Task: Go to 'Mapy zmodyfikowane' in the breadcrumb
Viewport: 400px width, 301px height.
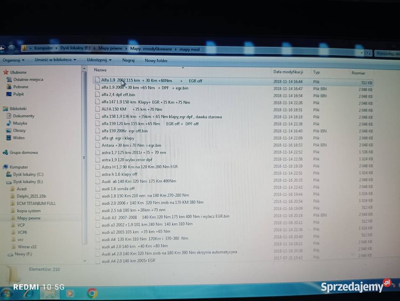Action: click(x=151, y=49)
